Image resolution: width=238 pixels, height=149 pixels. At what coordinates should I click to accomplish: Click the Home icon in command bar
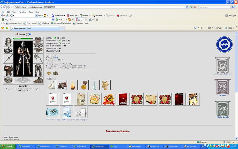(x=195, y=28)
